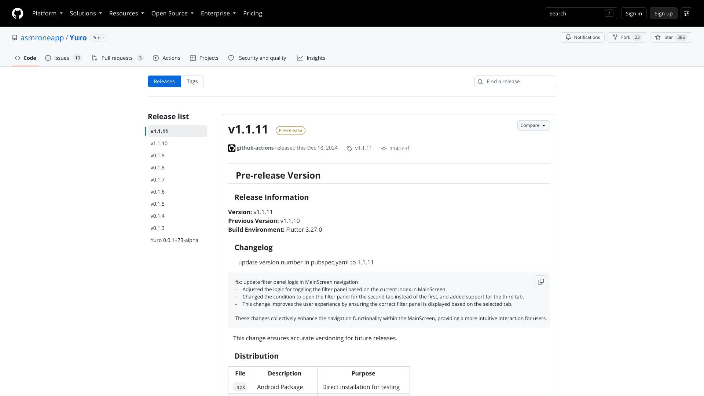Click the bell icon on Notifications

[568, 37]
